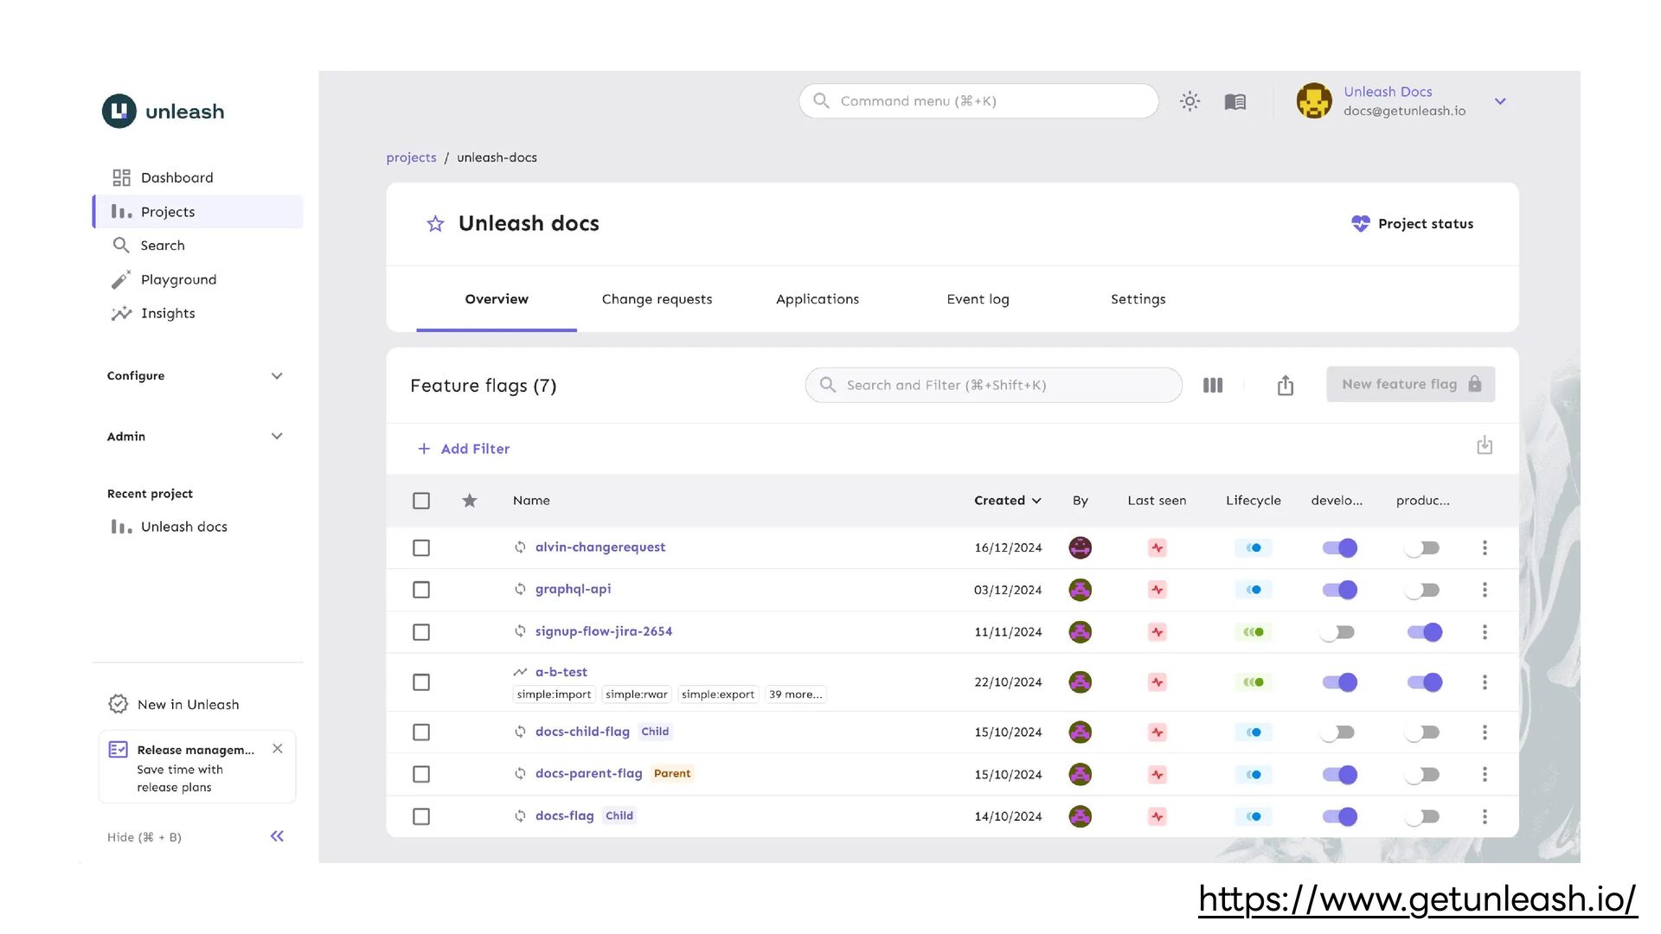The image size is (1661, 934).
Task: Select the a-b-test row checkbox
Action: click(x=421, y=682)
